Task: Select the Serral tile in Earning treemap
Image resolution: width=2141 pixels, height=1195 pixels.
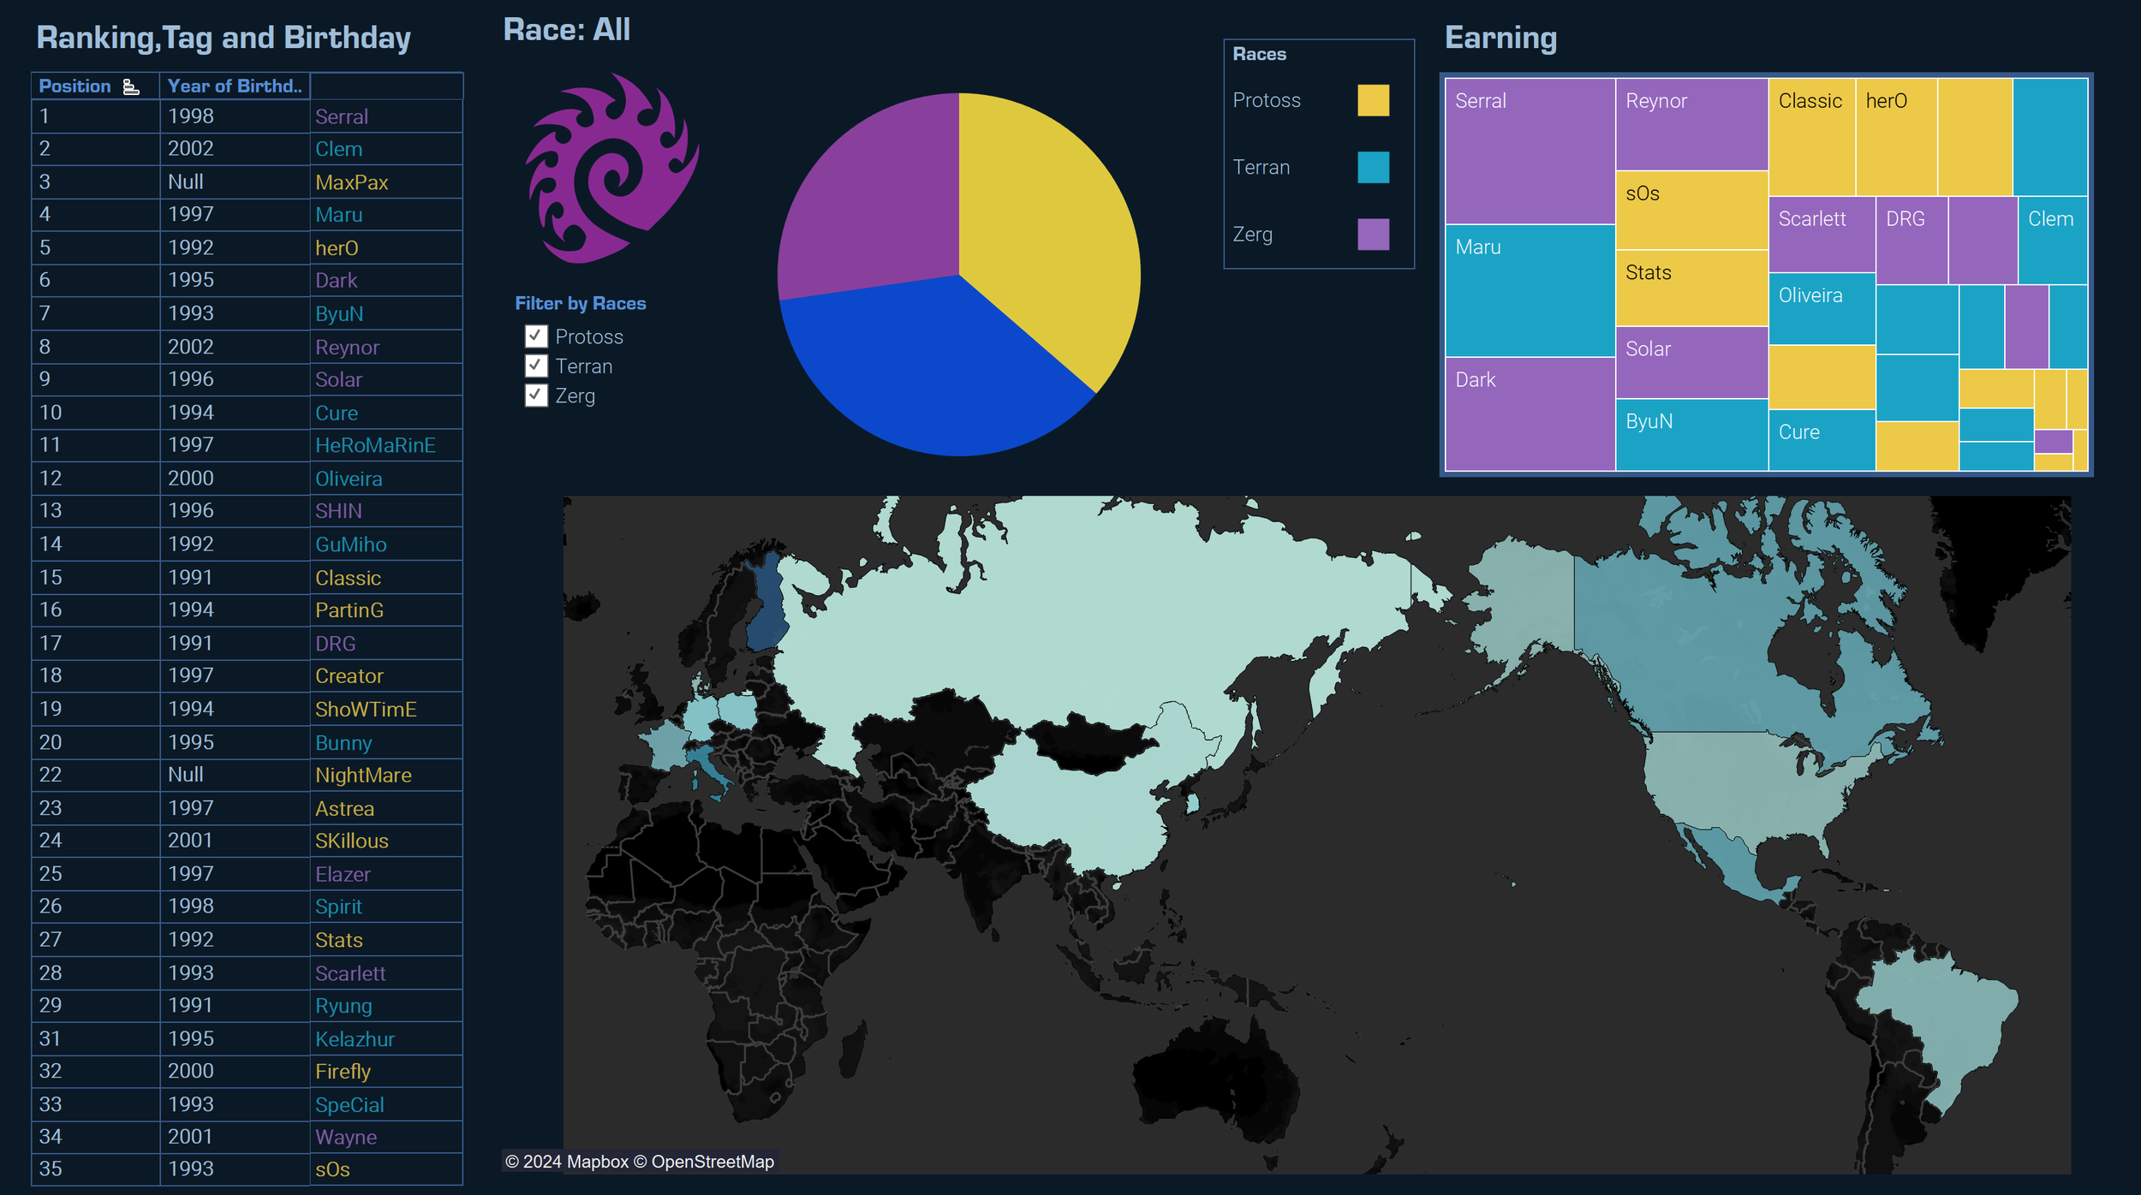Action: (x=1530, y=152)
